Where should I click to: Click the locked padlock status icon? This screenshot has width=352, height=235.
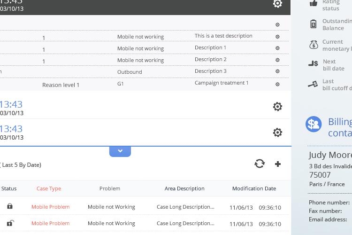(10, 206)
